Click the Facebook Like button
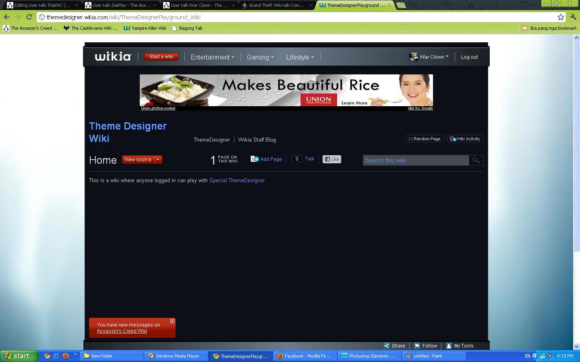The height and width of the screenshot is (362, 580). click(332, 159)
